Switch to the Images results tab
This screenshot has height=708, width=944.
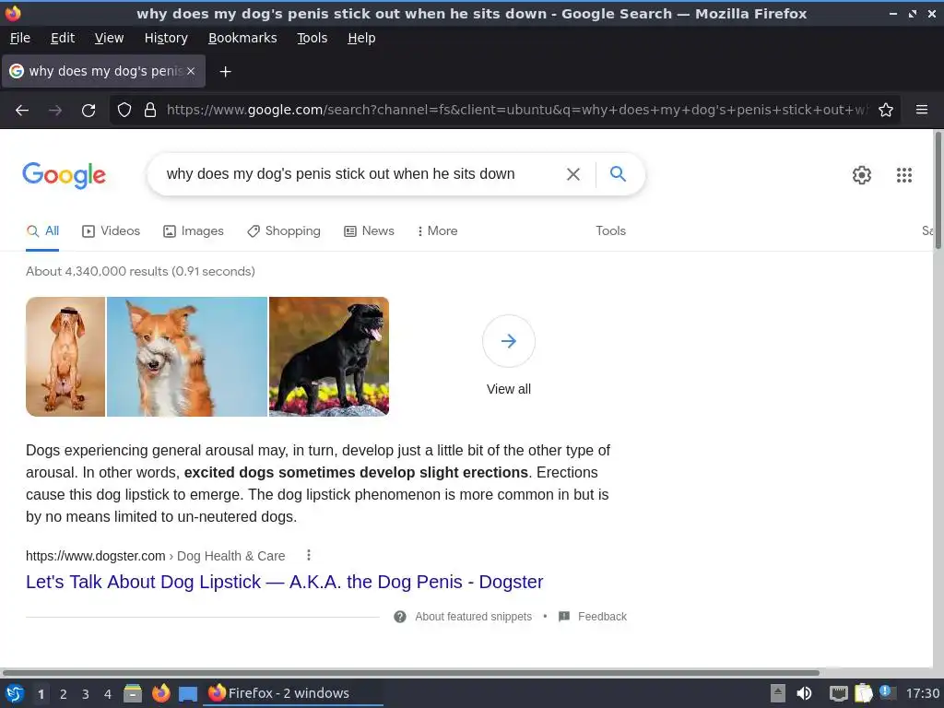(x=194, y=231)
